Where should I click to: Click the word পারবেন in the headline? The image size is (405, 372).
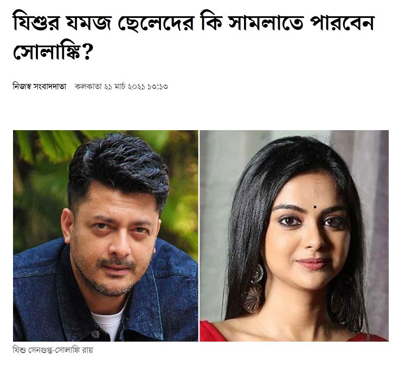[x=341, y=23]
